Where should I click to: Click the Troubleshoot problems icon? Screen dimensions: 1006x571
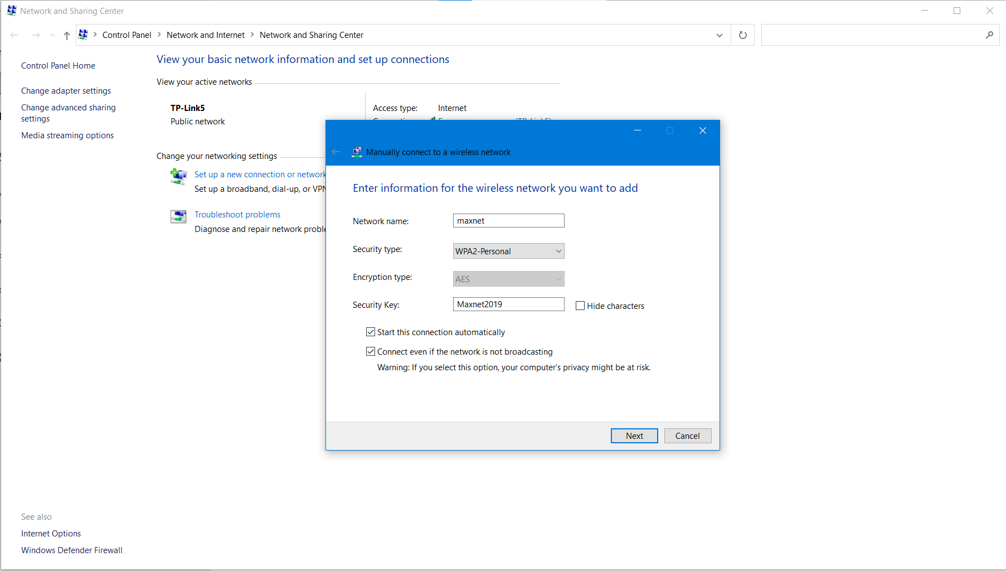178,216
